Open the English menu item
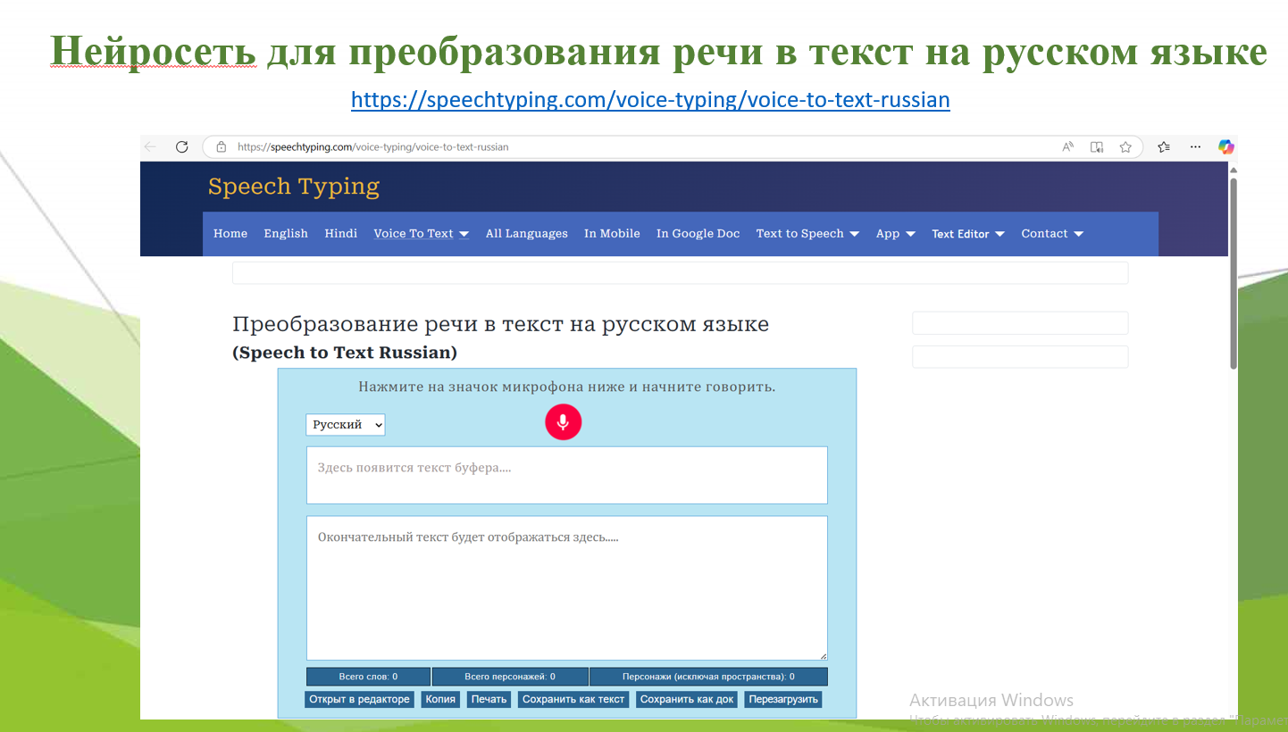This screenshot has height=732, width=1288. [x=286, y=234]
